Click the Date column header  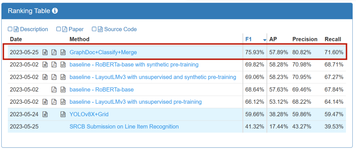pyautogui.click(x=15, y=39)
